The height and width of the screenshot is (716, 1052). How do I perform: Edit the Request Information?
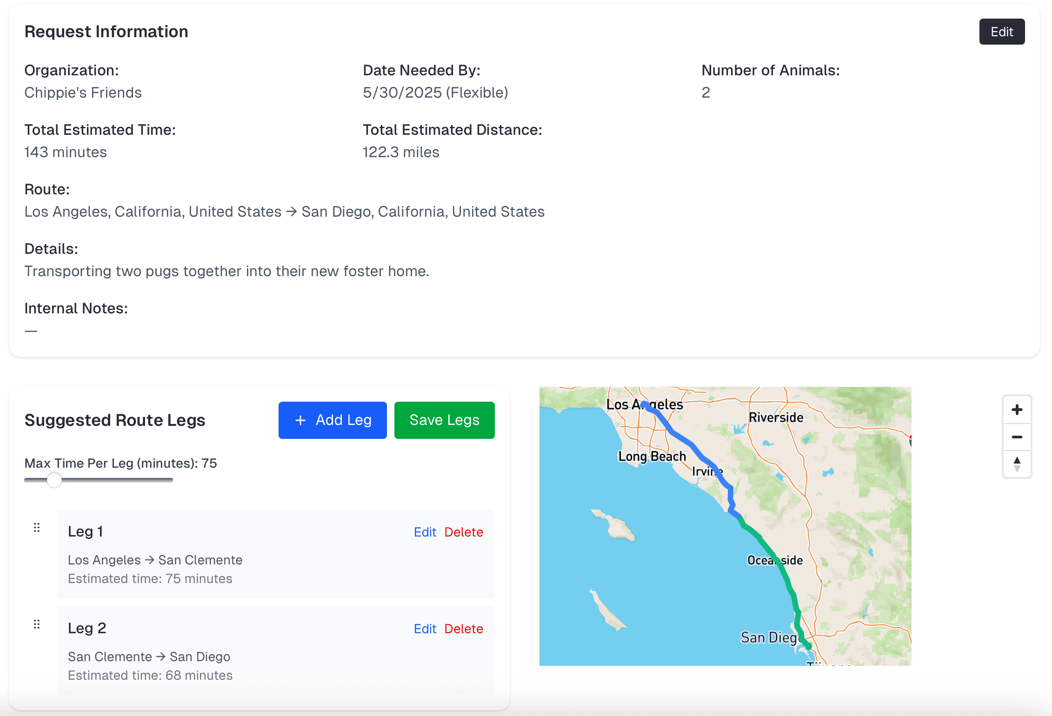pos(1002,32)
